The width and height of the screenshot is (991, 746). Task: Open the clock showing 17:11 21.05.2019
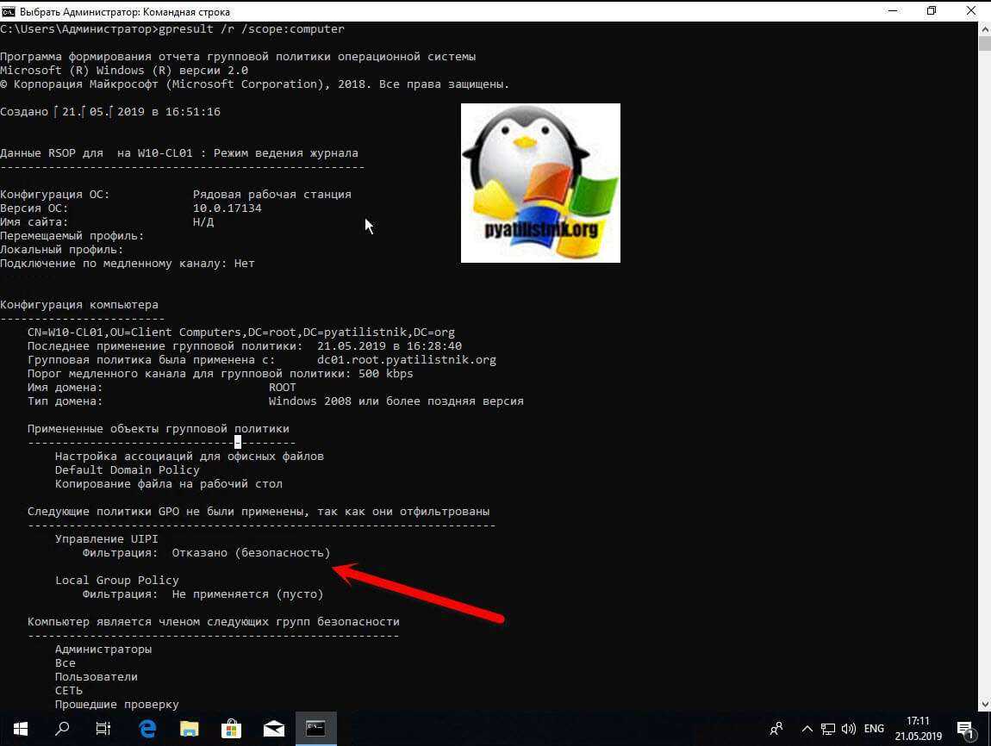918,729
